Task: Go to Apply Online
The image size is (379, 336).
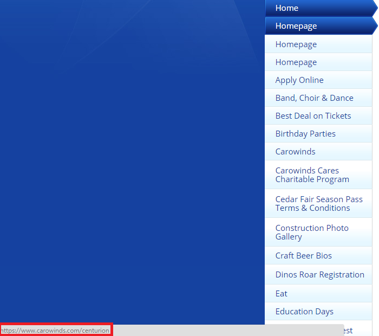Action: coord(299,80)
